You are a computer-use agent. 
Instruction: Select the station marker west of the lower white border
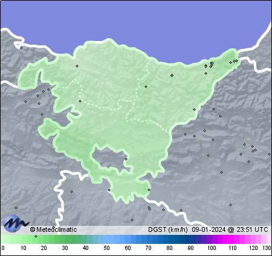click(x=16, y=208)
